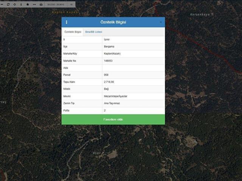
Task: Open favorites with the star icon
Action: [27, 4]
